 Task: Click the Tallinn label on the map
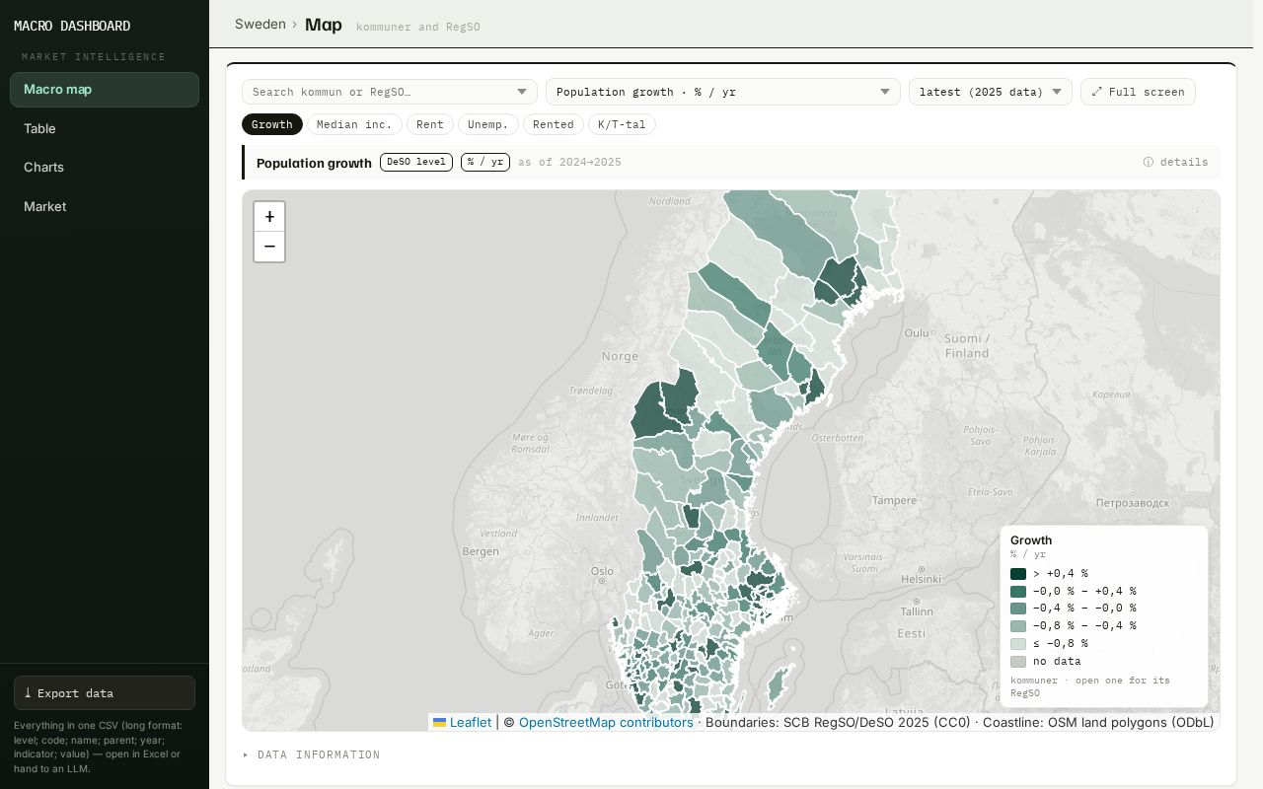pyautogui.click(x=916, y=611)
